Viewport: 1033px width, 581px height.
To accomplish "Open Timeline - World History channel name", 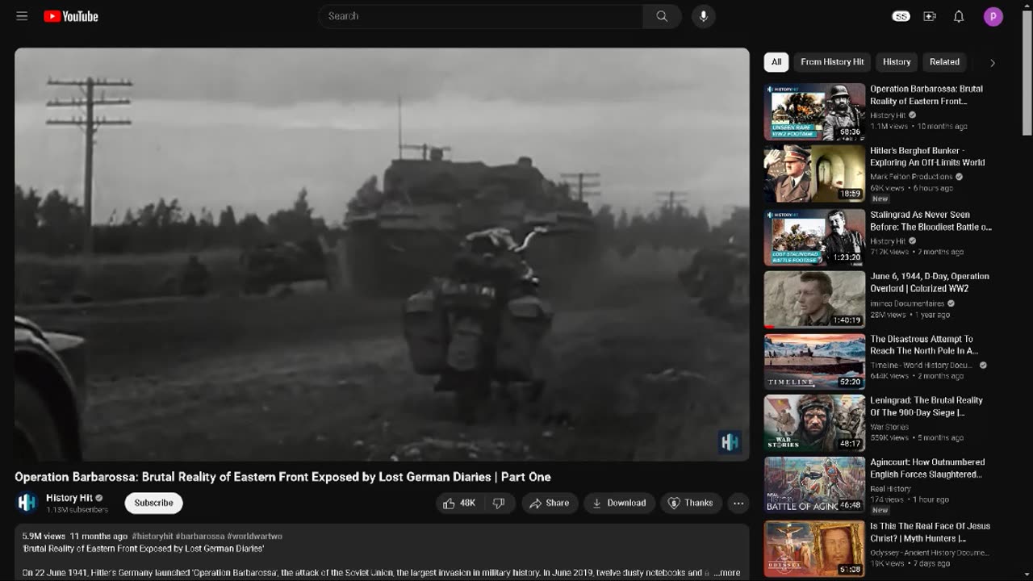I will tap(922, 366).
